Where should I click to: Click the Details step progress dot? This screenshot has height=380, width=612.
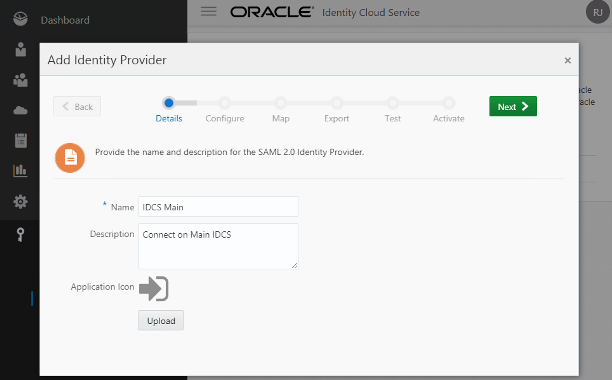[169, 103]
